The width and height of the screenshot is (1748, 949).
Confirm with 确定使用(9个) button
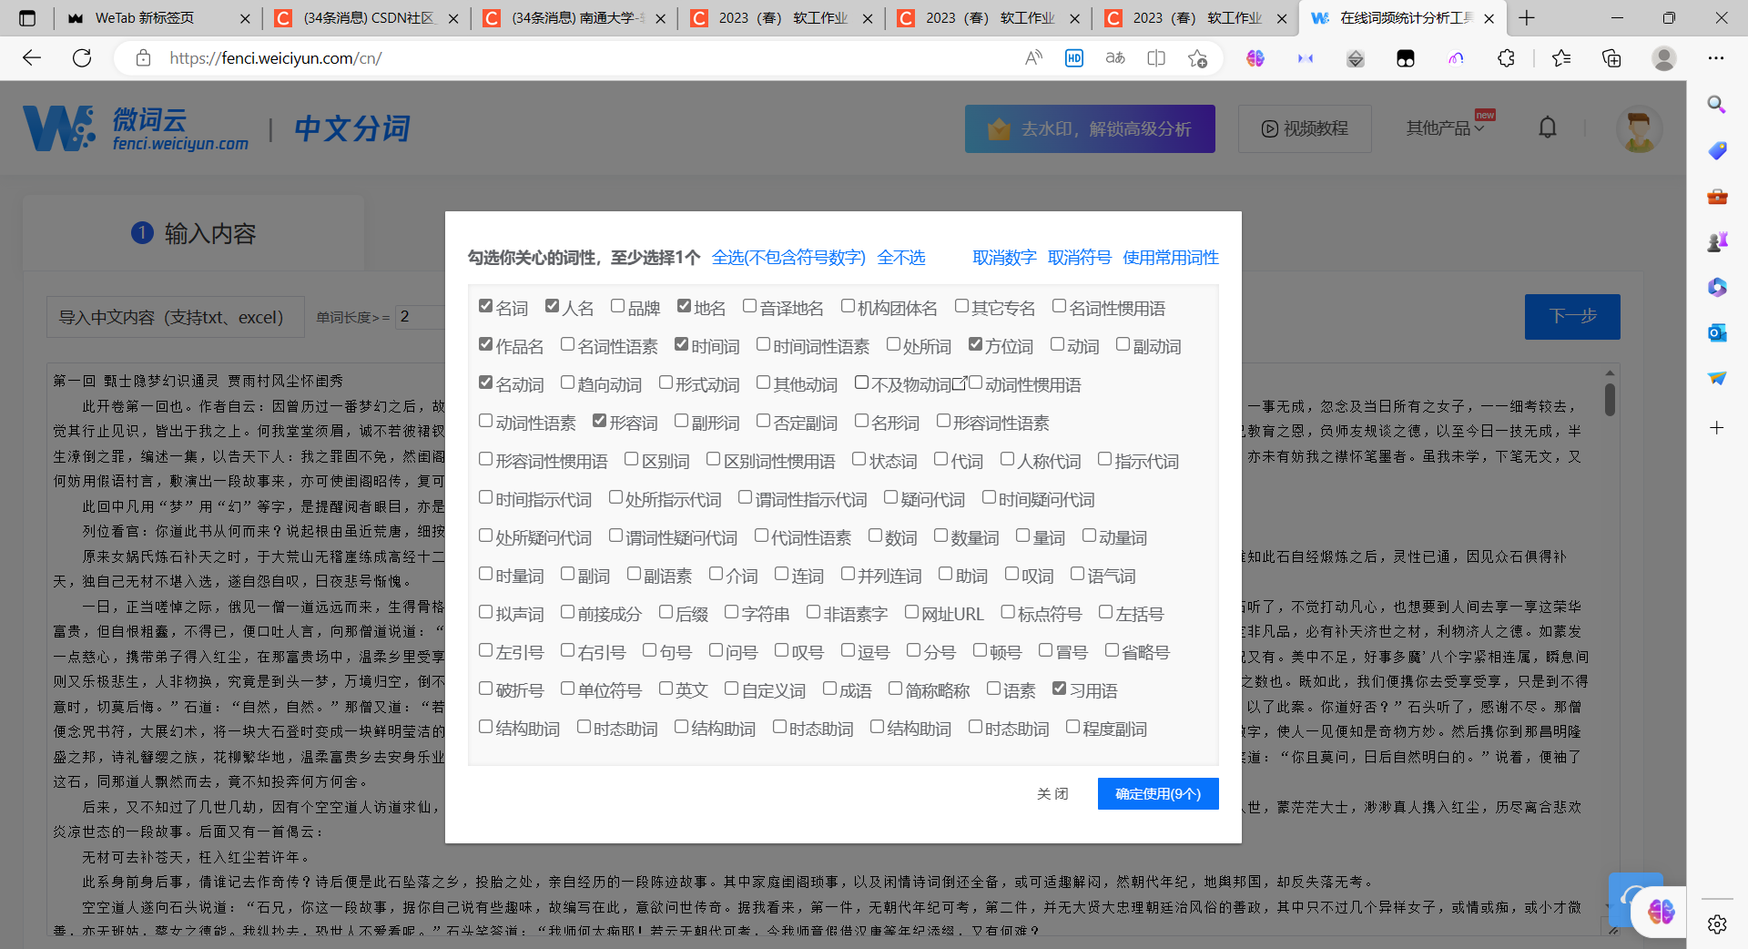[1158, 794]
